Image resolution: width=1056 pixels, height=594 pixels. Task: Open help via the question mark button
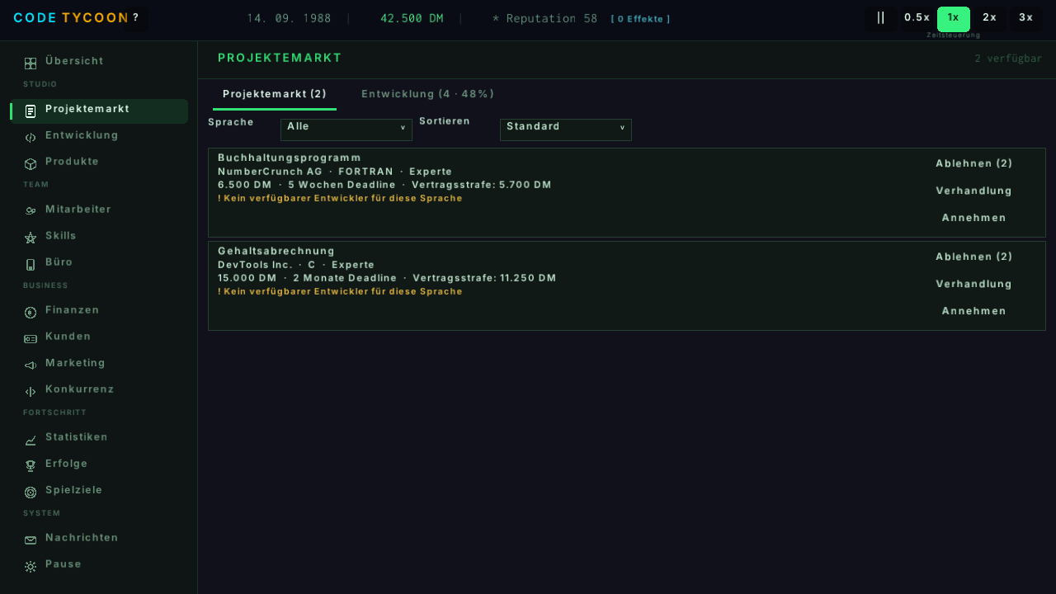[135, 18]
